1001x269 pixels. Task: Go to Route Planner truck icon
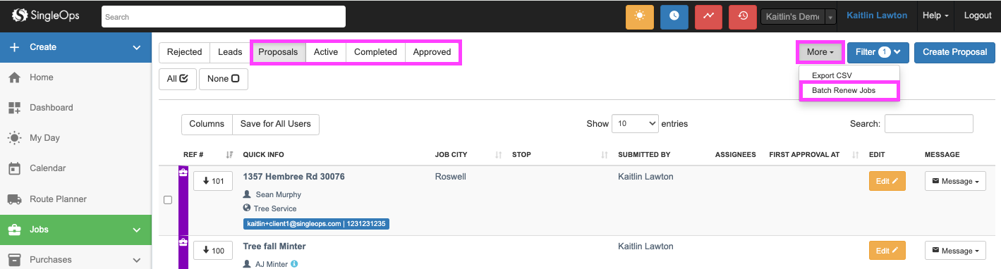[14, 199]
